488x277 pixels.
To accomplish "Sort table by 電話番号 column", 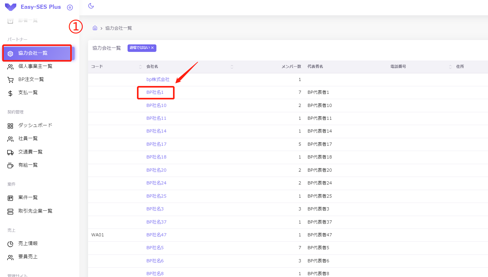I will [450, 67].
